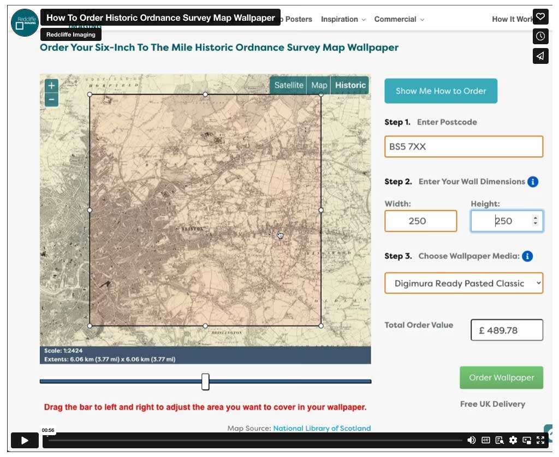Viewport: 559px width, 457px height.
Task: Expand the Commercial navigation menu
Action: [x=396, y=19]
